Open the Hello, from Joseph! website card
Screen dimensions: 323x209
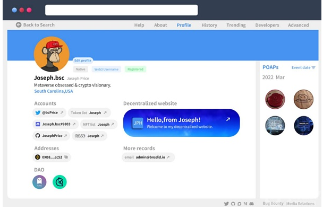tap(181, 123)
